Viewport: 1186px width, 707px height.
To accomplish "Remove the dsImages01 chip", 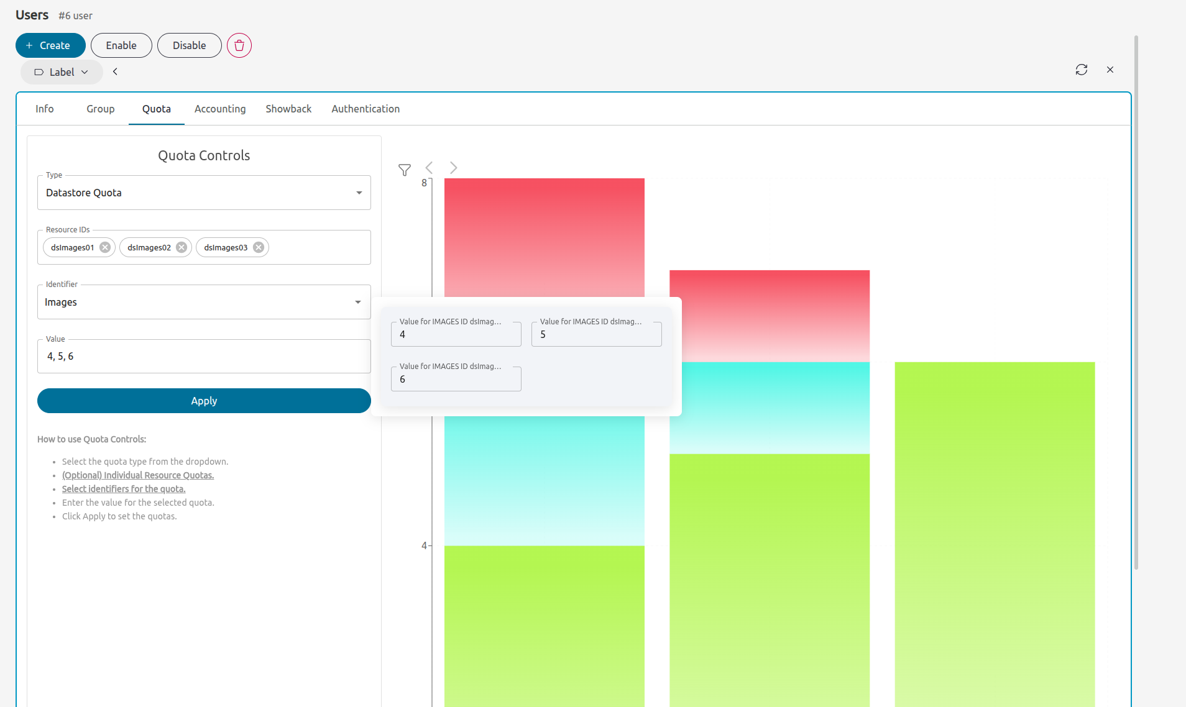I will pos(105,247).
